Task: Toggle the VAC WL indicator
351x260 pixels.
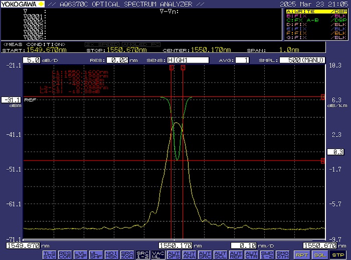Action: [158, 254]
